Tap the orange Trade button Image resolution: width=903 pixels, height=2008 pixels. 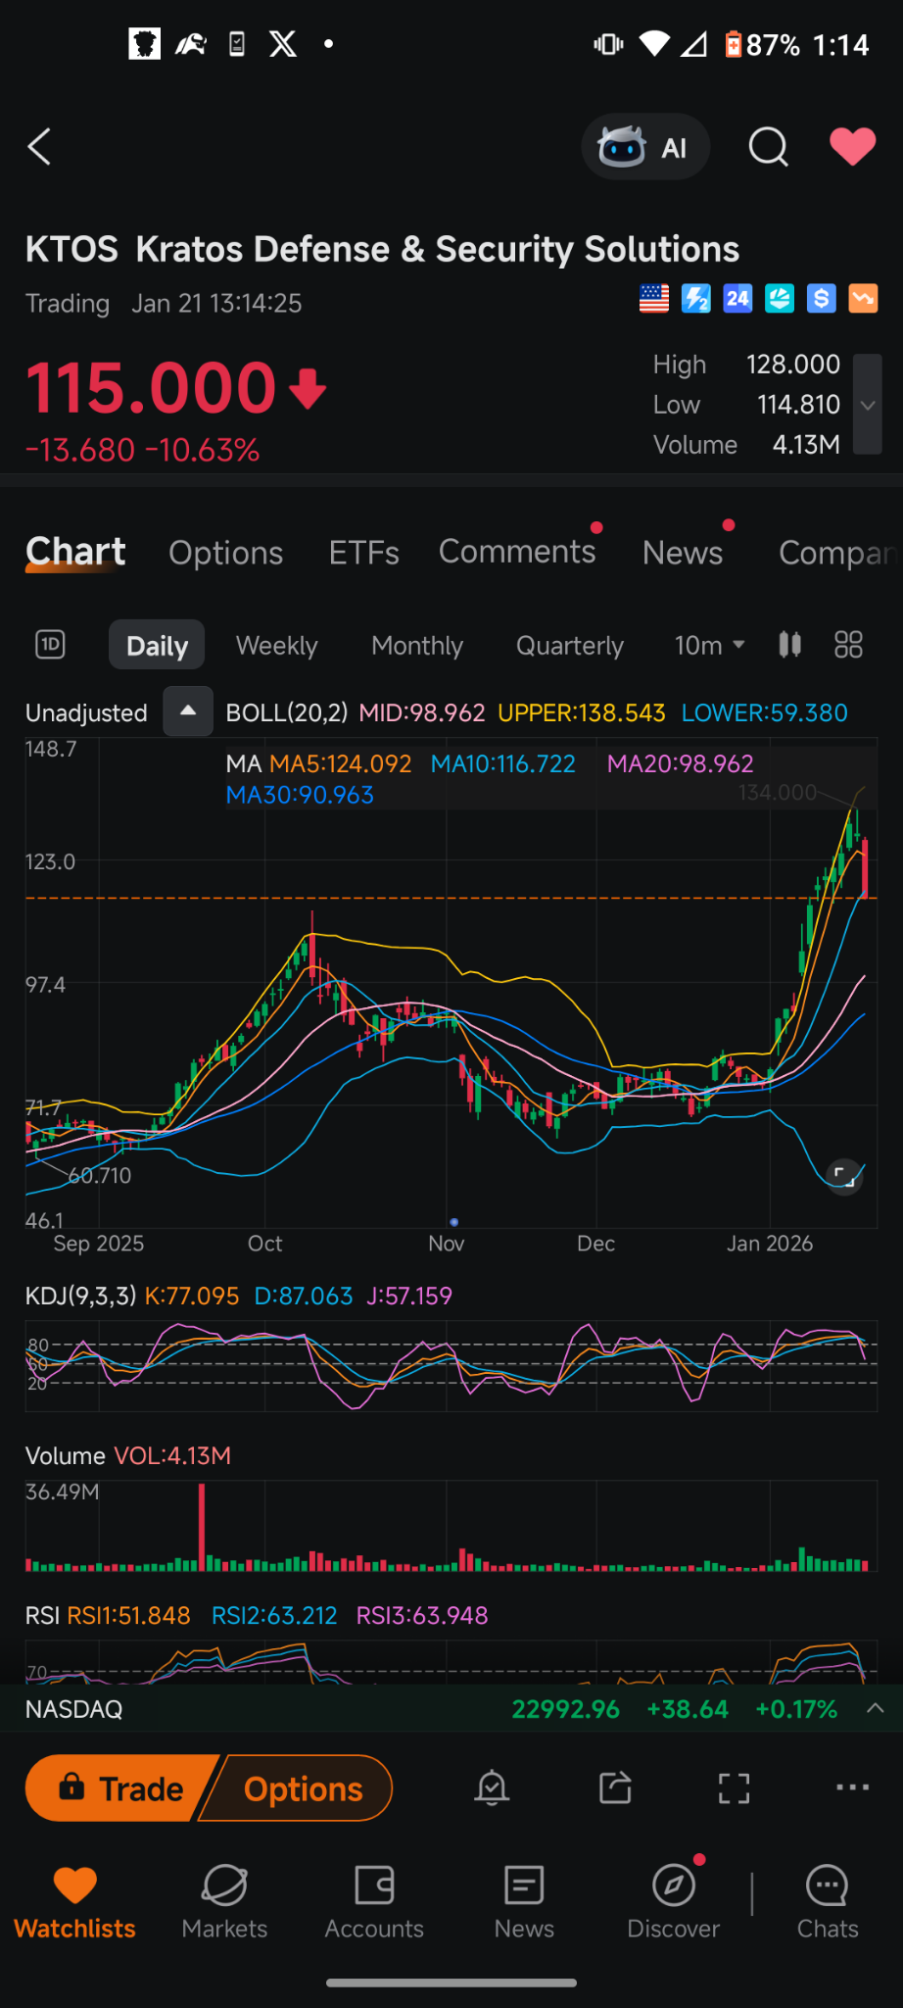pos(121,1788)
